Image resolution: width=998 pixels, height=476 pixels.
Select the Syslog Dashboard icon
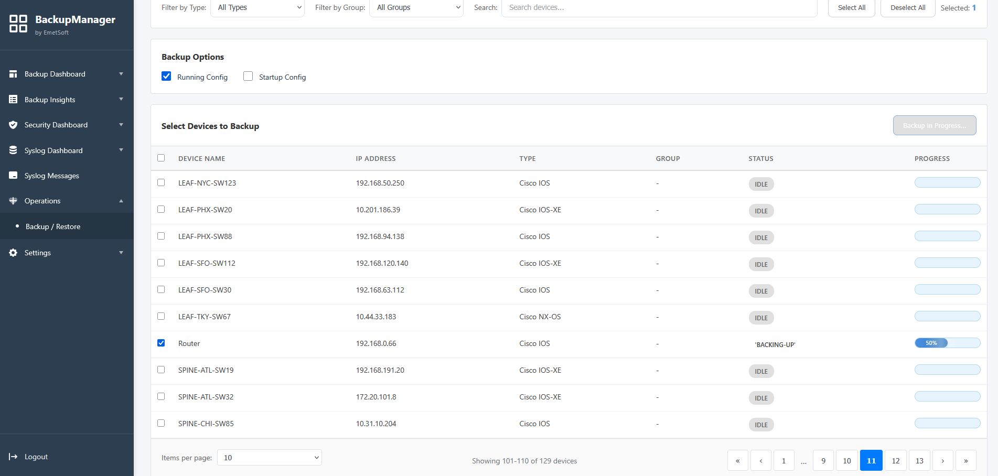click(x=13, y=150)
